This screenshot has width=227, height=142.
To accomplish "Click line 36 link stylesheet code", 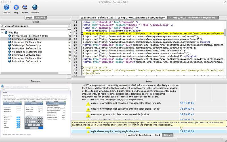I will tap(153, 70).
